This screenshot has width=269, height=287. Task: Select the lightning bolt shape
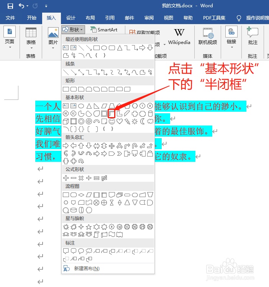coord(127,121)
